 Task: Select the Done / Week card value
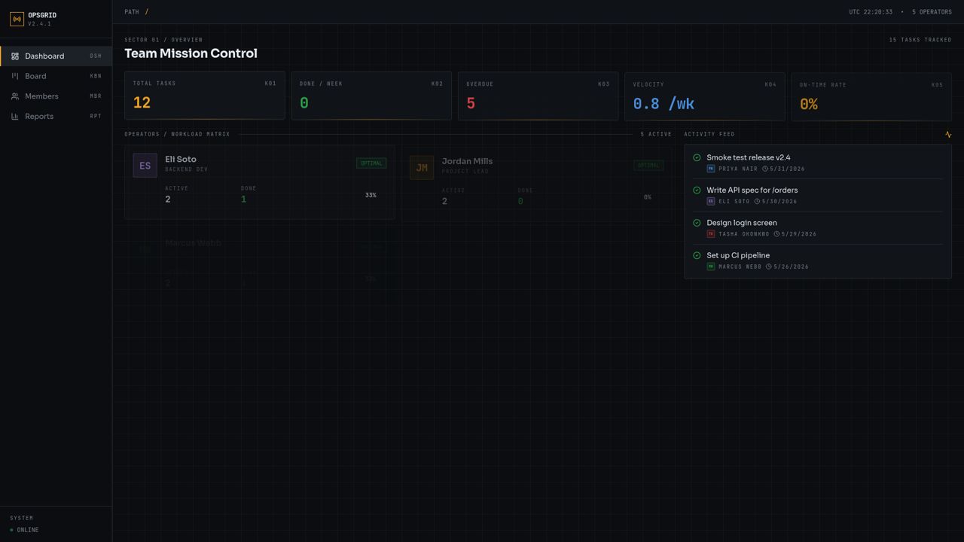pyautogui.click(x=304, y=102)
